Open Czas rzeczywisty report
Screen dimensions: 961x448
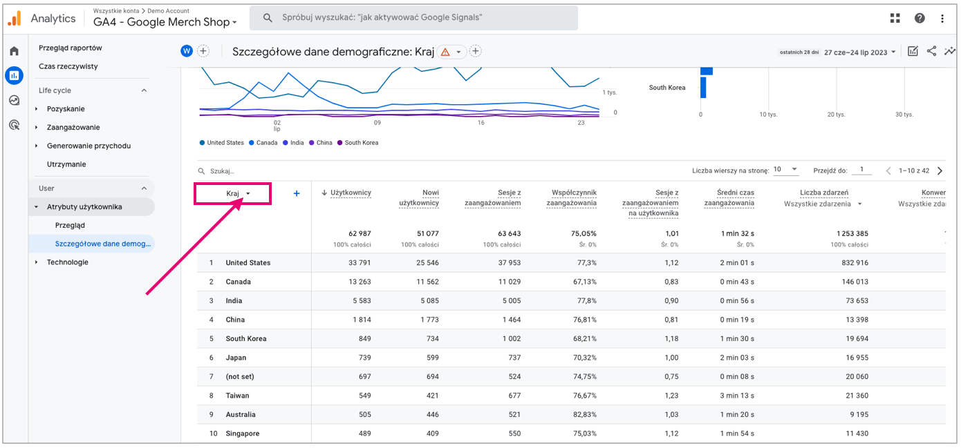68,66
